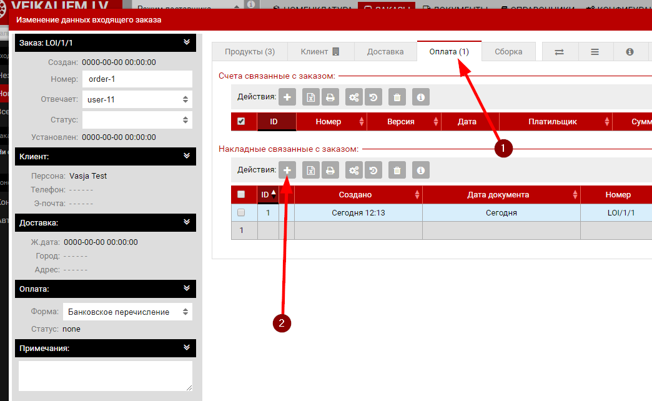The width and height of the screenshot is (652, 401).
Task: Delete selected waybill with the trash icon
Action: (397, 170)
